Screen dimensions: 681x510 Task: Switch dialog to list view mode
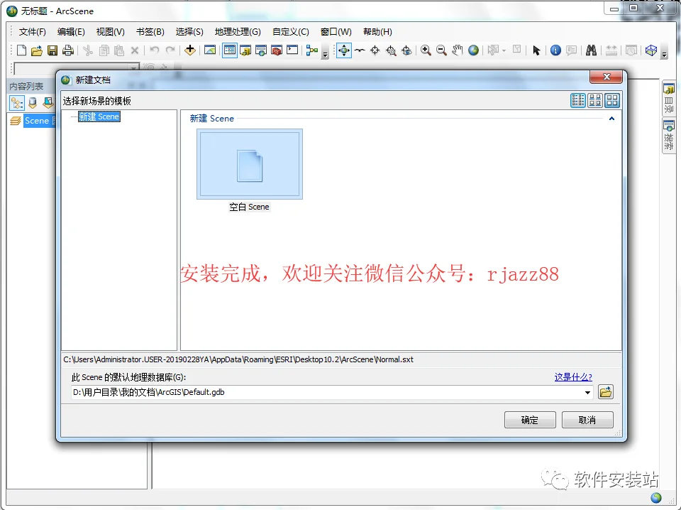pyautogui.click(x=577, y=100)
